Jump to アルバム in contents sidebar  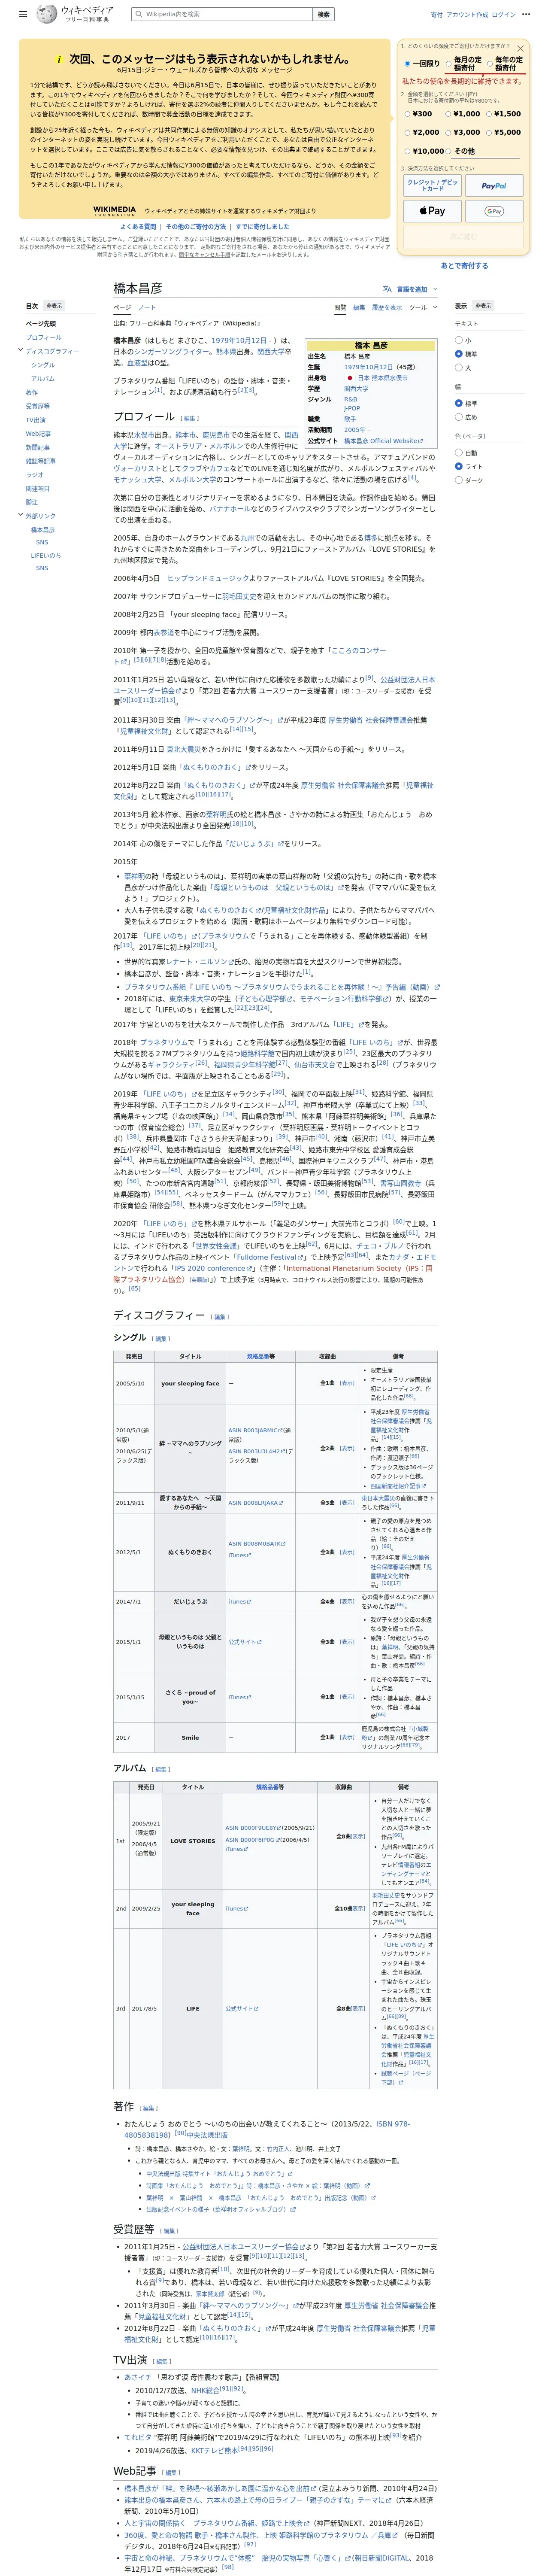pyautogui.click(x=43, y=379)
